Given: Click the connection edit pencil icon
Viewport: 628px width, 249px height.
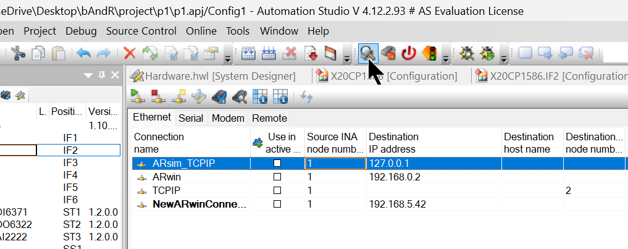Looking at the screenshot, I should coord(199,96).
